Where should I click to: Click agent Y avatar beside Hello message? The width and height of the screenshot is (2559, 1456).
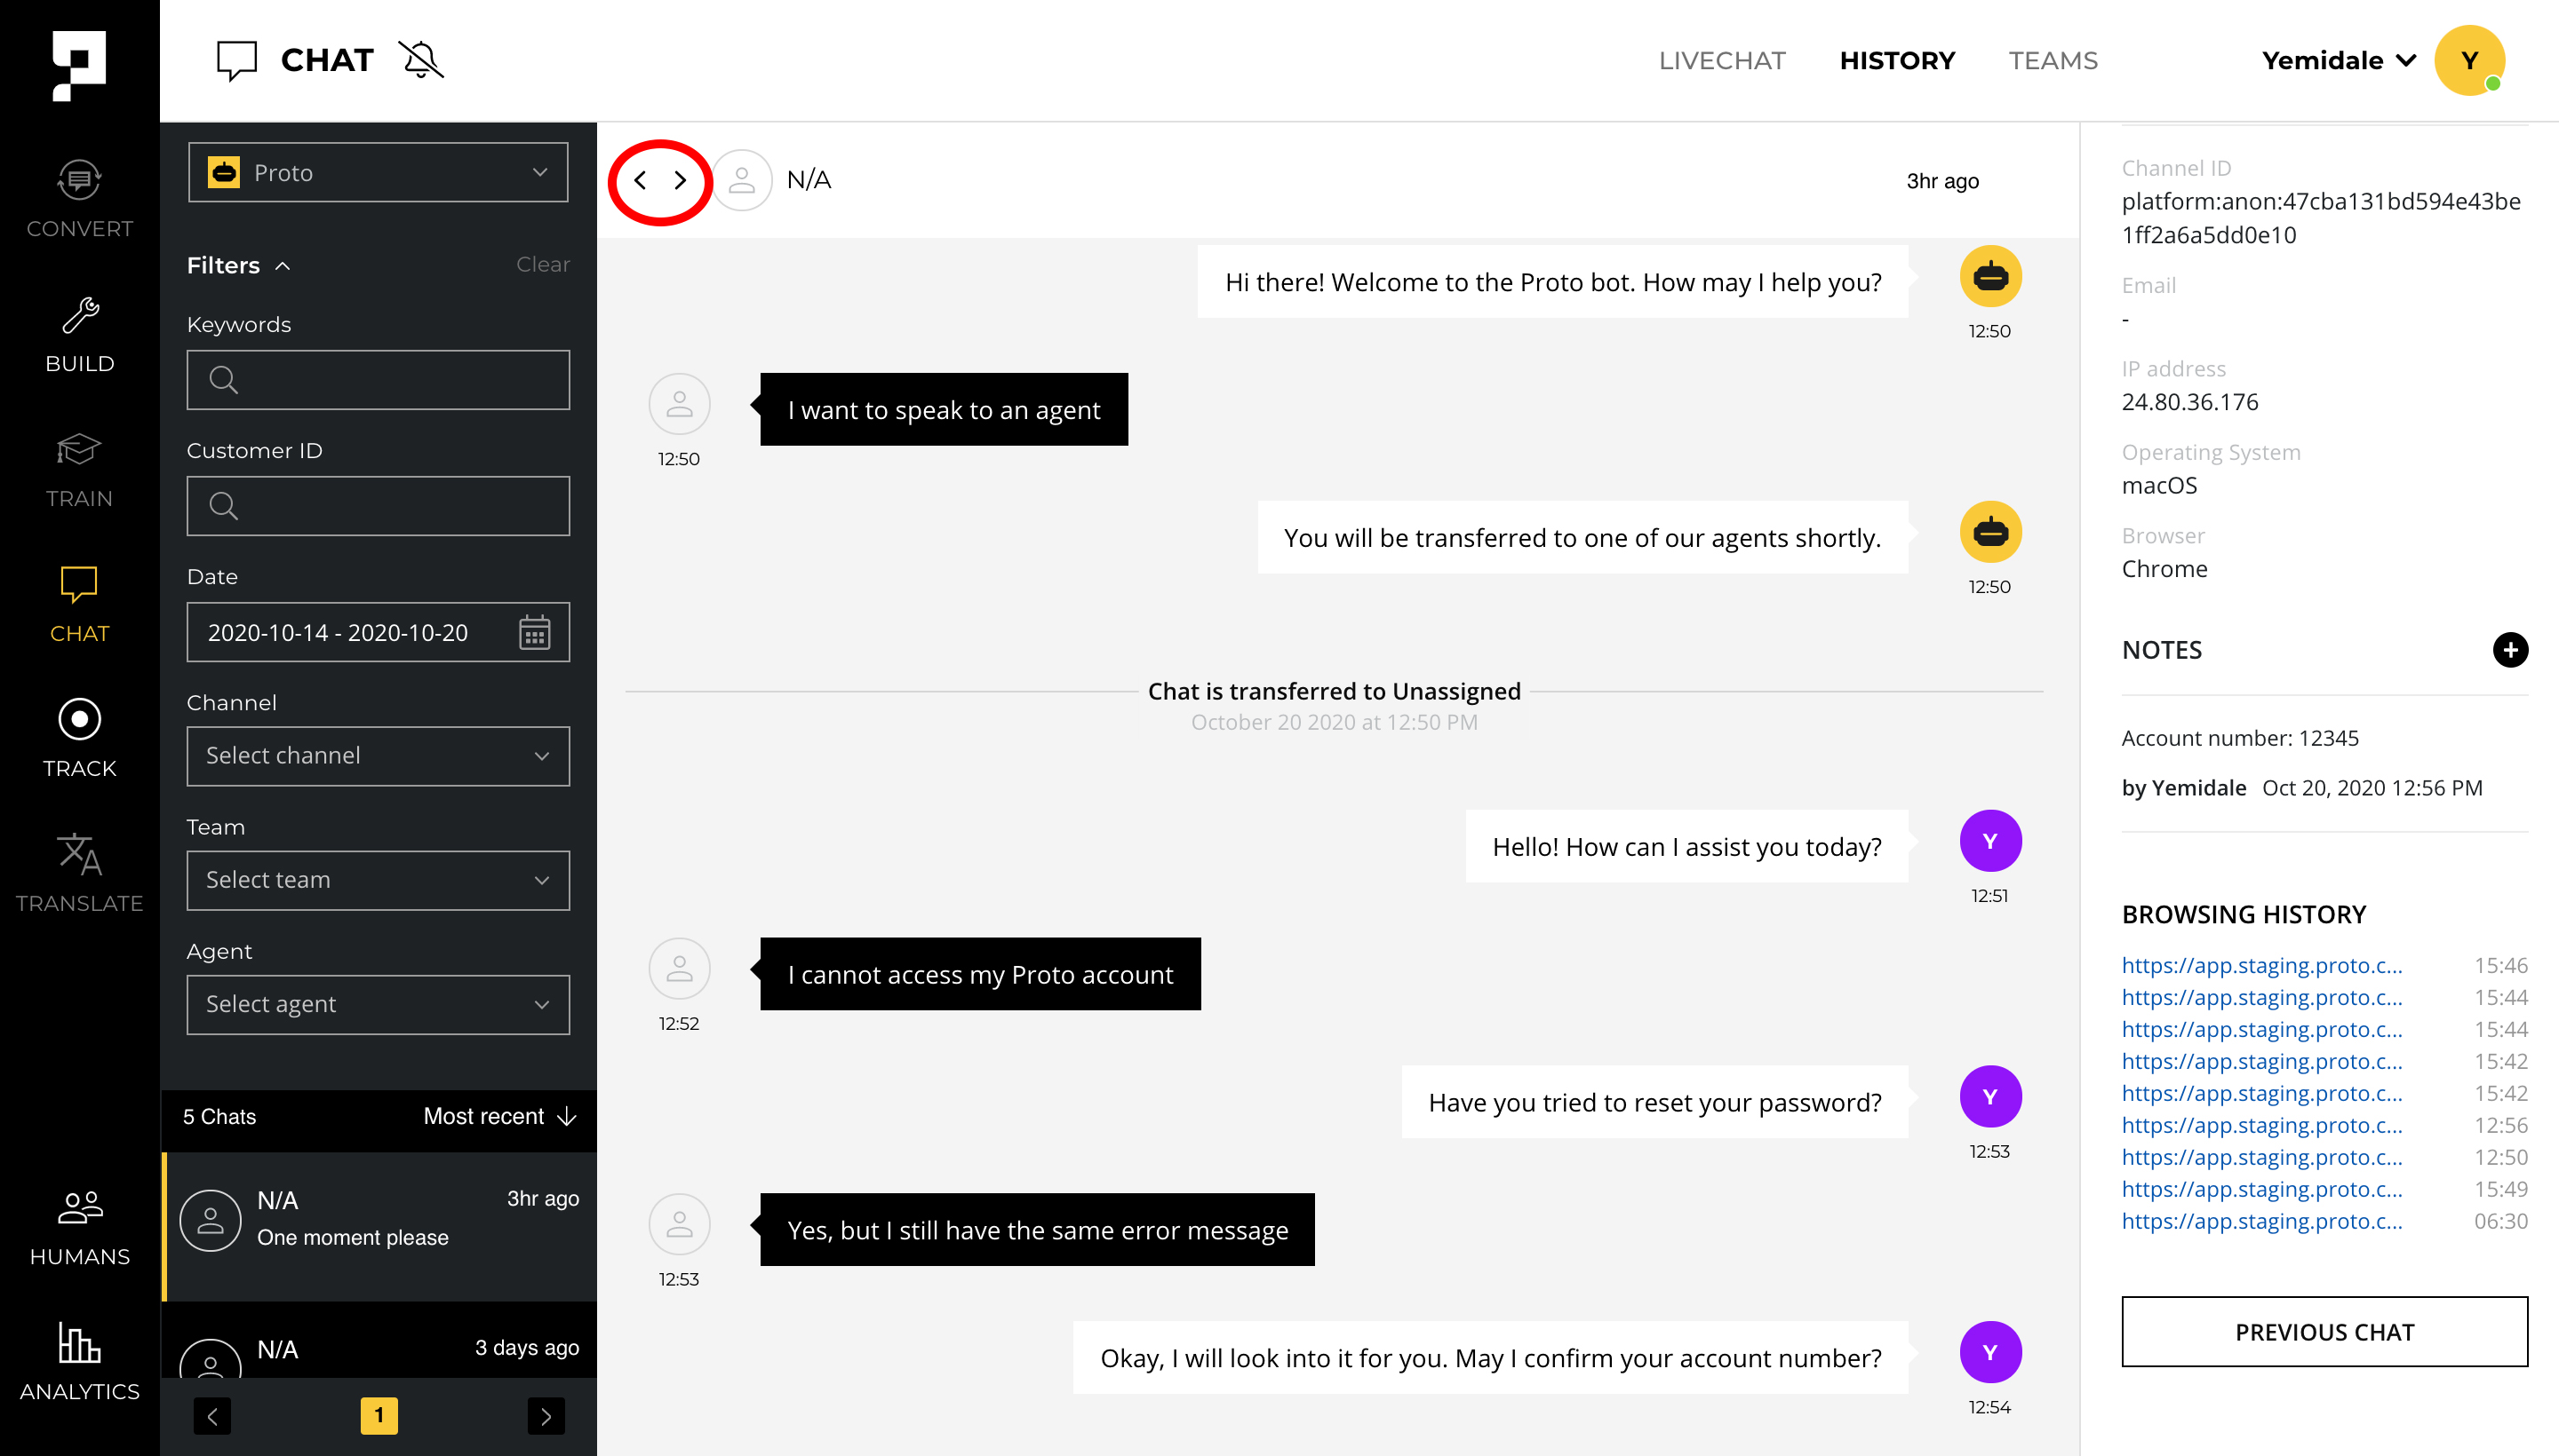(x=1989, y=841)
